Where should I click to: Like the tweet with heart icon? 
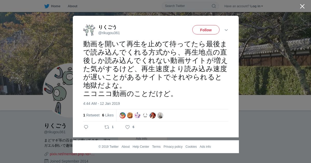[128, 127]
